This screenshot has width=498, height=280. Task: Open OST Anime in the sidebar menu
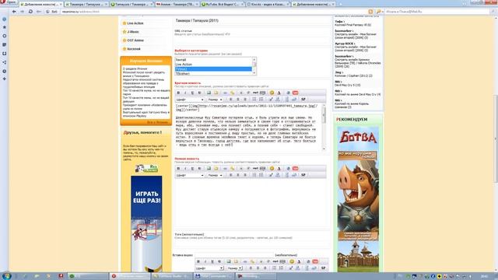click(135, 40)
